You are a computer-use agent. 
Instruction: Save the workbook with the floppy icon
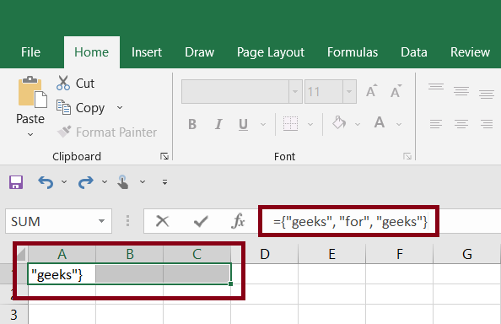point(16,182)
